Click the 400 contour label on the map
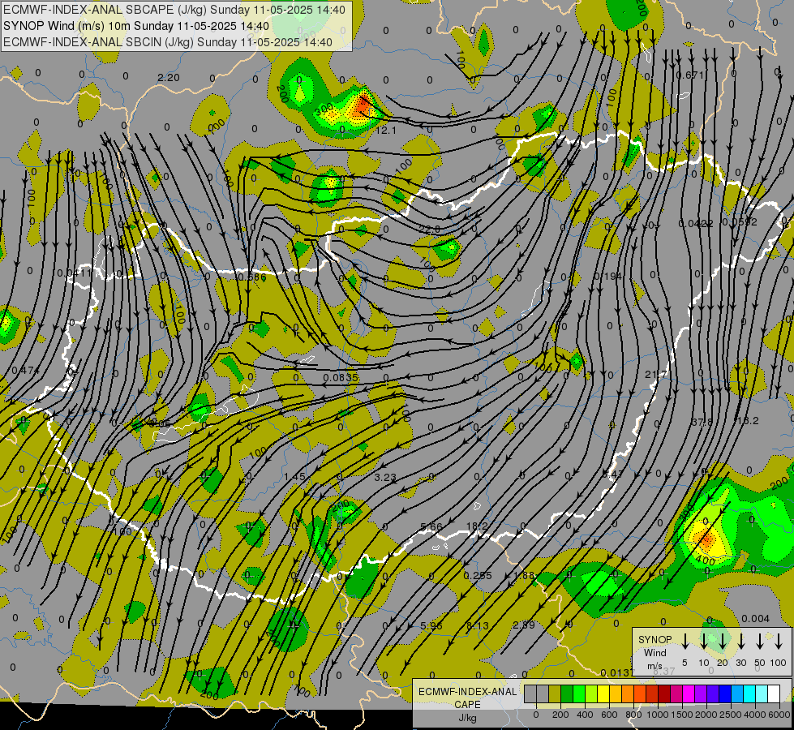Viewport: 794px width, 730px height. click(705, 560)
